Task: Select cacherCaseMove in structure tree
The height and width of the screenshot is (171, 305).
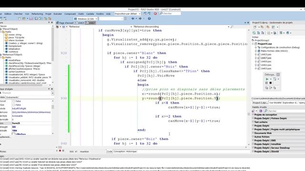Action: click(x=17, y=72)
